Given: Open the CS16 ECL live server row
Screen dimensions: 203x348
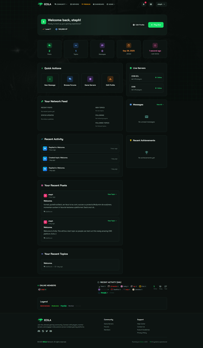Looking at the screenshot, I should point(147,77).
